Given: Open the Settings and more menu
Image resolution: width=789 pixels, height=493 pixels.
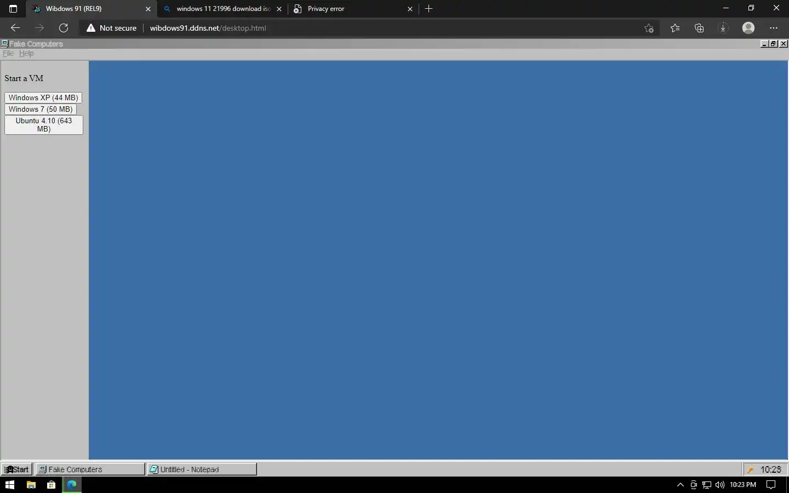Looking at the screenshot, I should 774,28.
